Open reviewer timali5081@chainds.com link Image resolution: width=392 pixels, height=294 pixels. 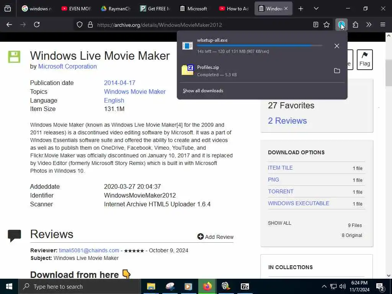tap(89, 250)
